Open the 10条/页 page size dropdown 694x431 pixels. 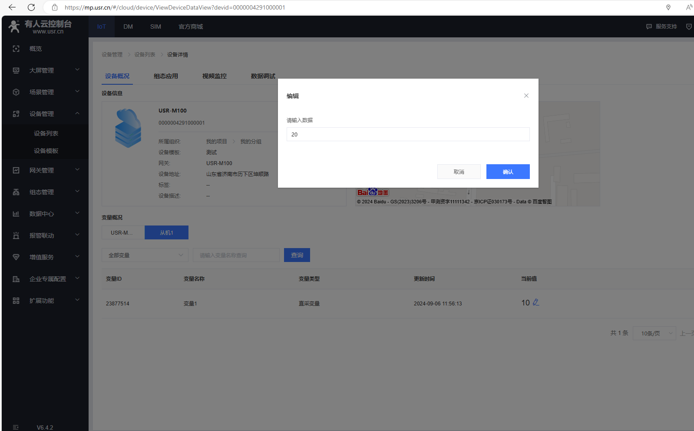click(x=654, y=333)
